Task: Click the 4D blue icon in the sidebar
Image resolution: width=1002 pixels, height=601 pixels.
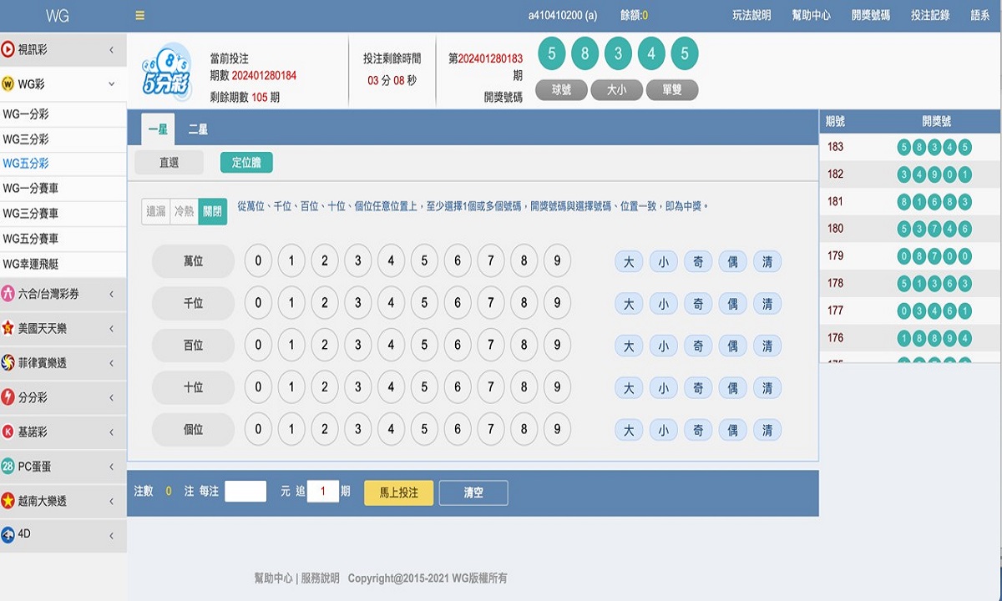Action: click(x=8, y=534)
